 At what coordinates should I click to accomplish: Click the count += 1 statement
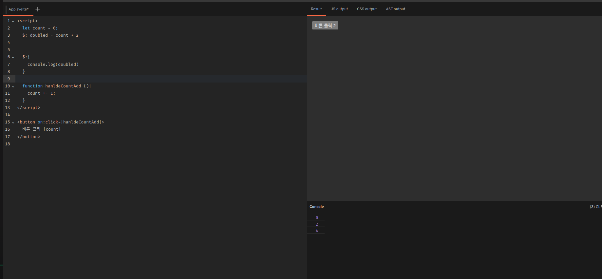click(41, 93)
